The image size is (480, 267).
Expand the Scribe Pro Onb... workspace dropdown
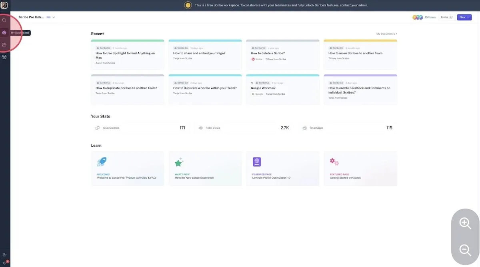tap(54, 17)
